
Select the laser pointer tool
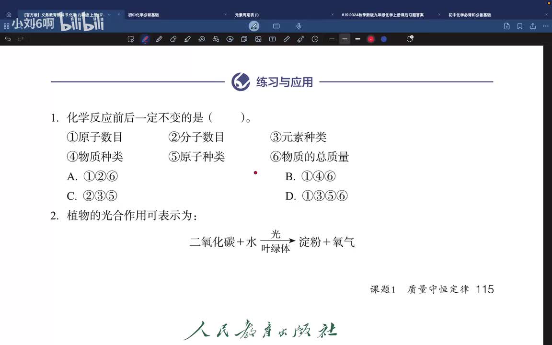300,39
